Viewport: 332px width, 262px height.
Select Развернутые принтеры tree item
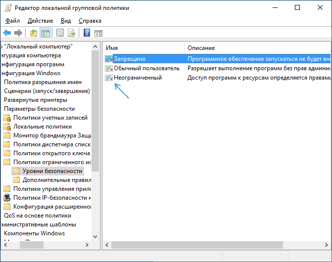(36, 100)
